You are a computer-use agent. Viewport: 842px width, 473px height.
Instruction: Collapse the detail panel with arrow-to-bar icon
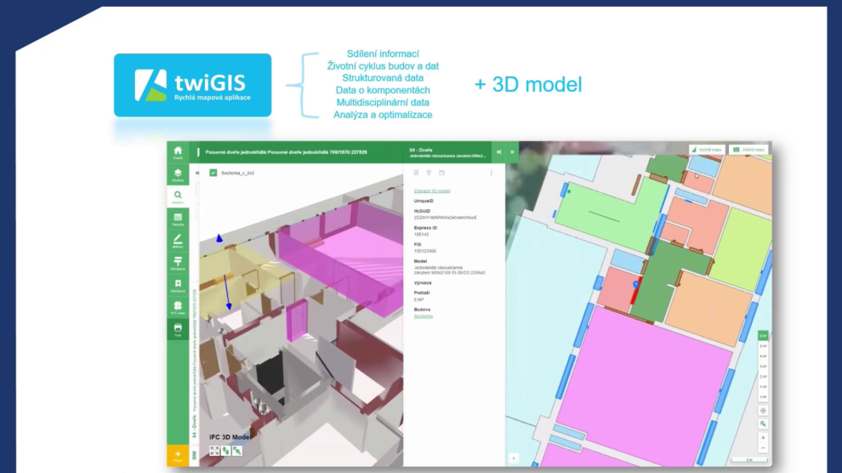click(499, 152)
